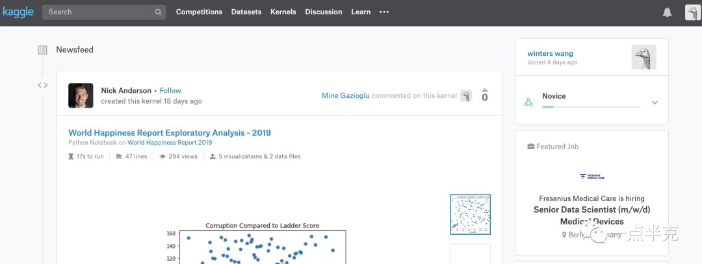Viewport: 702px width, 264px height.
Task: Click the search input field
Action: coord(97,12)
